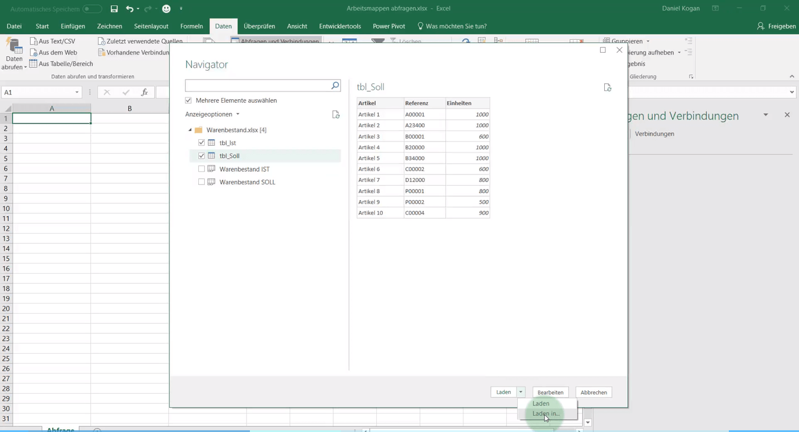
Task: Switch to the Entwicklertools tab
Action: 340,26
